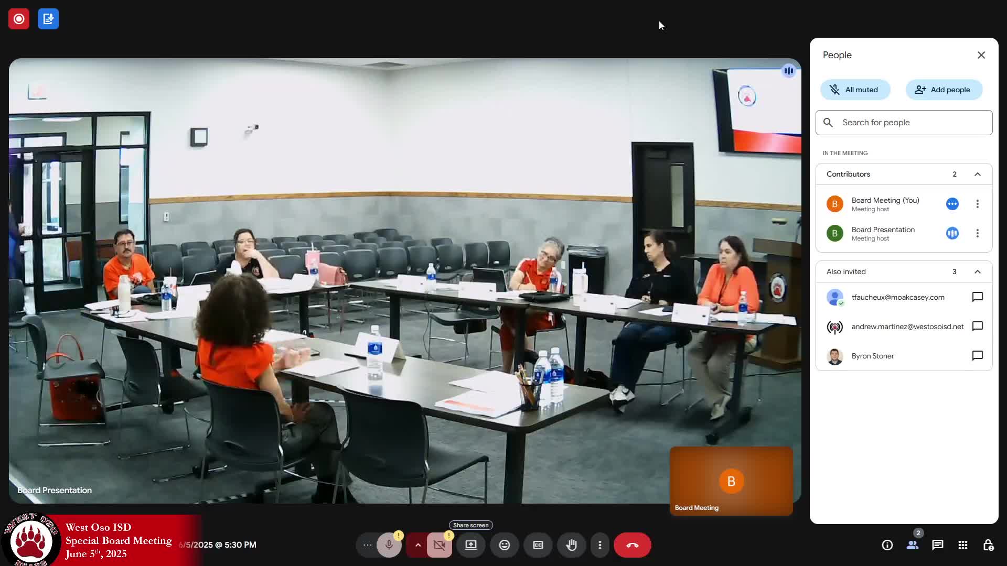This screenshot has width=1007, height=566.
Task: Toggle closed captions button
Action: (x=538, y=545)
